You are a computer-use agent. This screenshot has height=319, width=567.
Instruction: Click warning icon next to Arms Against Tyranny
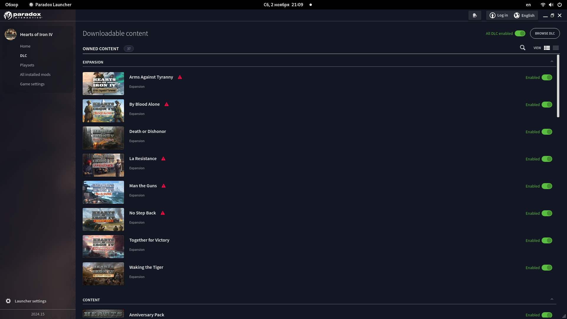pyautogui.click(x=180, y=77)
